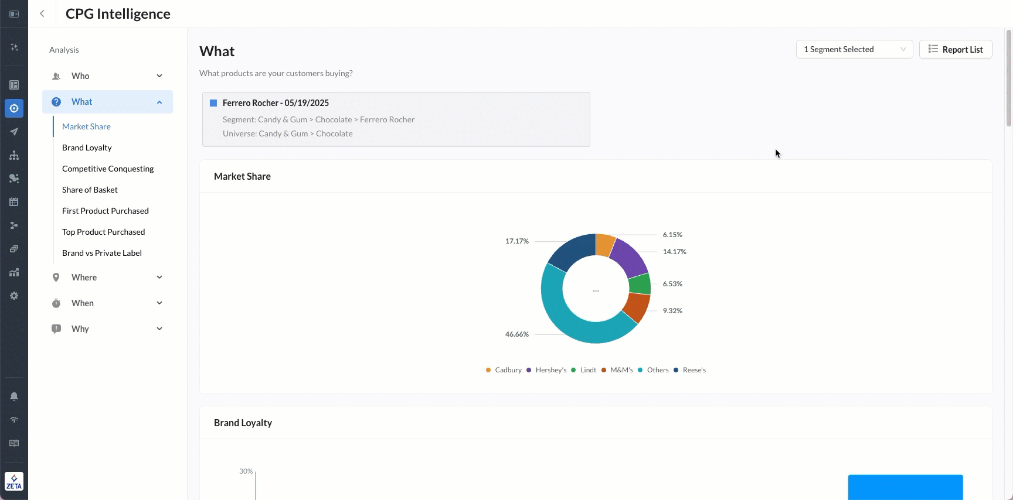Click the Zeta logo icon
The height and width of the screenshot is (500, 1013).
[x=14, y=481]
